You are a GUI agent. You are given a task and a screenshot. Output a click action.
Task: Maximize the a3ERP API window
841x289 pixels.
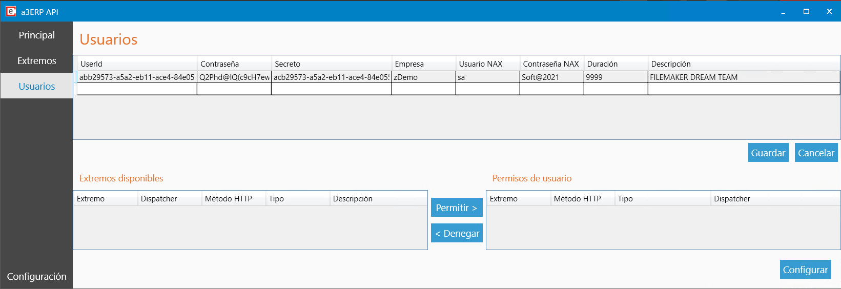tap(806, 11)
